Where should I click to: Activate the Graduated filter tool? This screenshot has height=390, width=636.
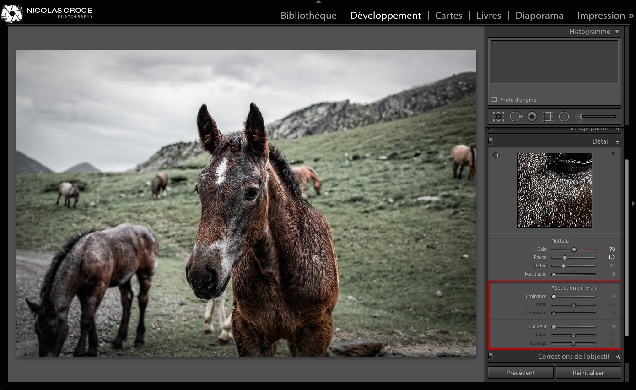pos(548,116)
